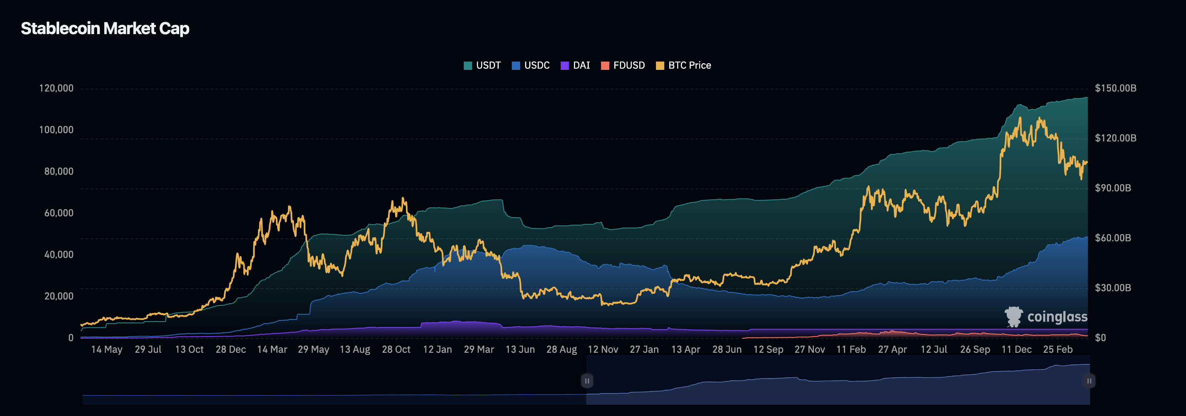Click the $60.00B right axis label

pyautogui.click(x=1112, y=238)
